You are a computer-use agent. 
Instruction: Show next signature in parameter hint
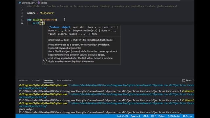tap(45, 63)
